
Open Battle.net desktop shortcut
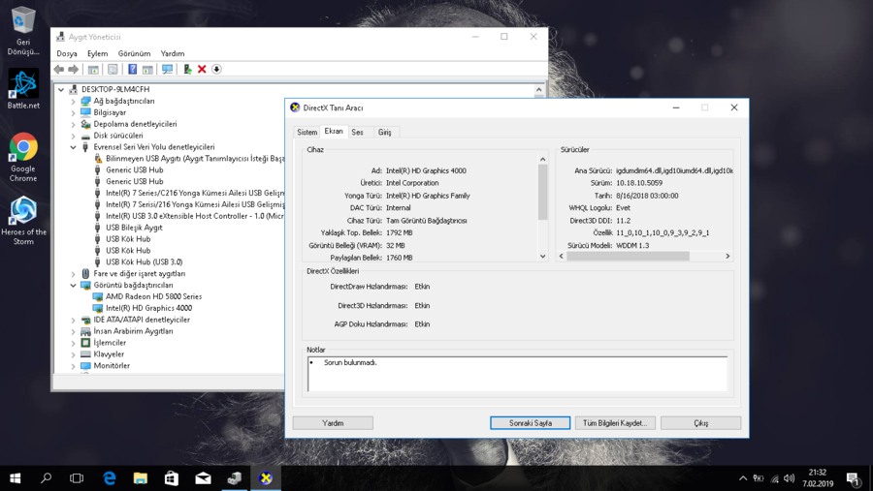point(23,89)
